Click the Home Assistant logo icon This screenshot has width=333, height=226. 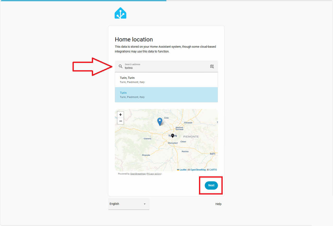pyautogui.click(x=120, y=13)
